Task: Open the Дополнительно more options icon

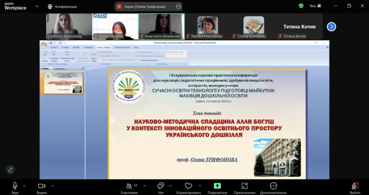Action: click(x=273, y=186)
